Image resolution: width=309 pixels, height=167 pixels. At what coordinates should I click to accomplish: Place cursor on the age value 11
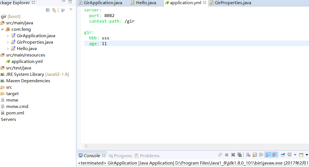coord(104,43)
